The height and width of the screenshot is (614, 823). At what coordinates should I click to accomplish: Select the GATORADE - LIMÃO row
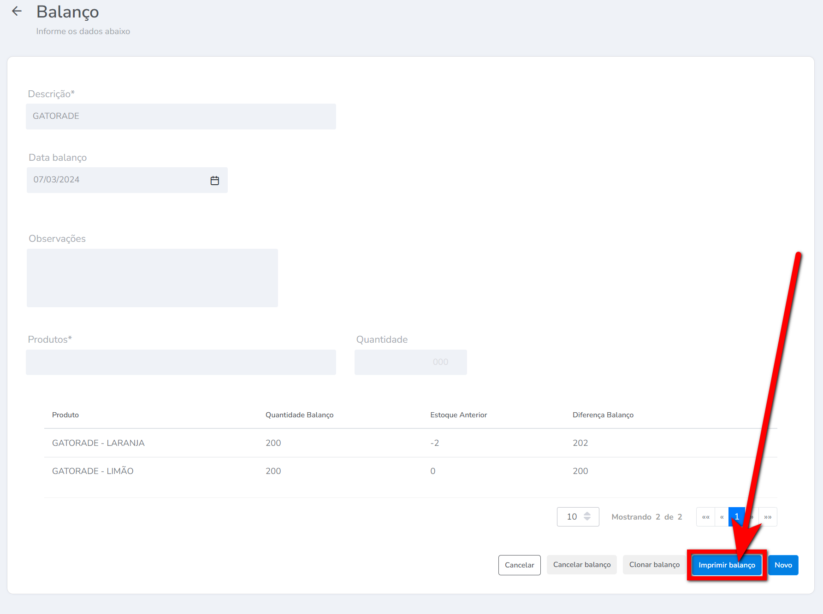coord(93,471)
